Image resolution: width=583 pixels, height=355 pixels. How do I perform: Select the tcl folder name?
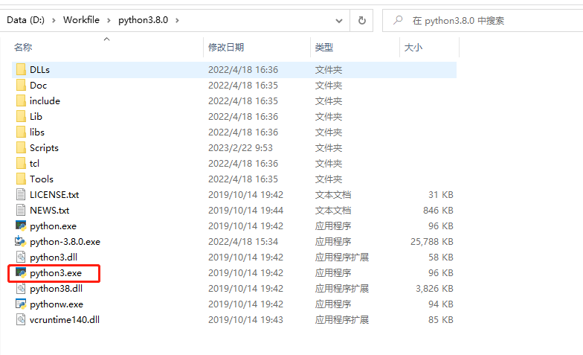(x=34, y=164)
